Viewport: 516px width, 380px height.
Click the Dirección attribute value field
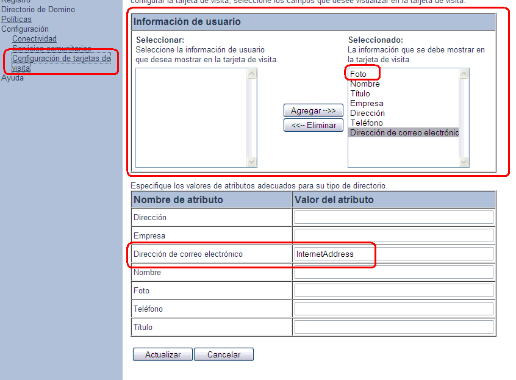point(393,217)
